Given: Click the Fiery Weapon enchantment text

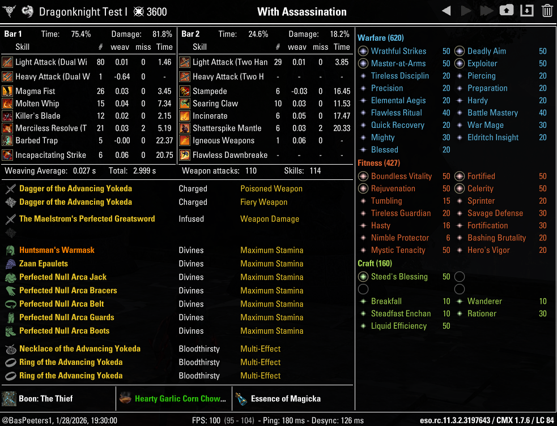Looking at the screenshot, I should 263,202.
